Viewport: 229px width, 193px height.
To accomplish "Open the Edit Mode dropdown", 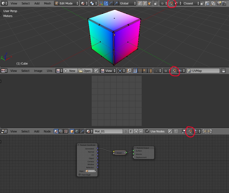I will tap(66, 3).
